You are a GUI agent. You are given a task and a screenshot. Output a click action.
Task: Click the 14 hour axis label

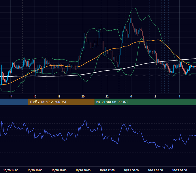tap(11, 97)
